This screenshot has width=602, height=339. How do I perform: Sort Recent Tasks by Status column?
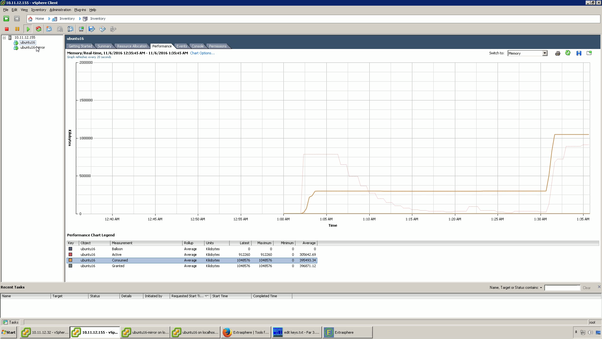(x=104, y=296)
